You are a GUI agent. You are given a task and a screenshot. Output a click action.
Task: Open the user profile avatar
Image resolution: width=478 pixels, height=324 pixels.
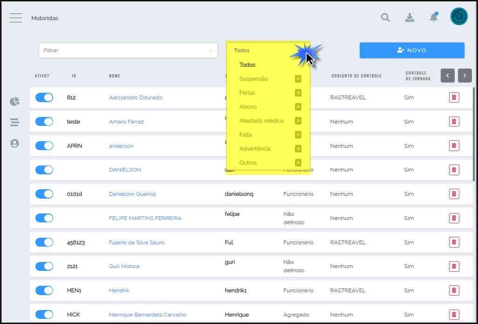point(459,16)
